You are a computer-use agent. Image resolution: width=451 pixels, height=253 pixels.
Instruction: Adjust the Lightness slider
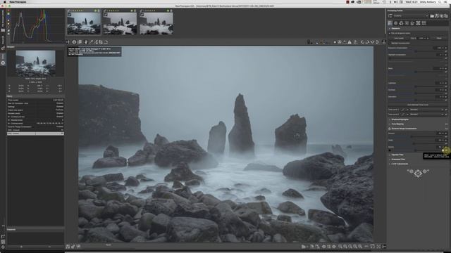point(416,86)
